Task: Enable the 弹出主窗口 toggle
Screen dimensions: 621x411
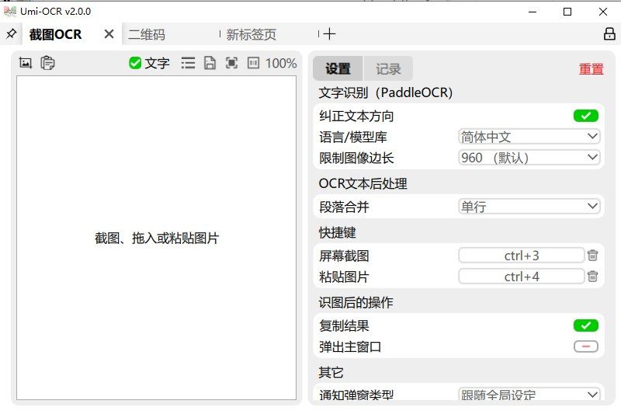Action: [x=585, y=347]
